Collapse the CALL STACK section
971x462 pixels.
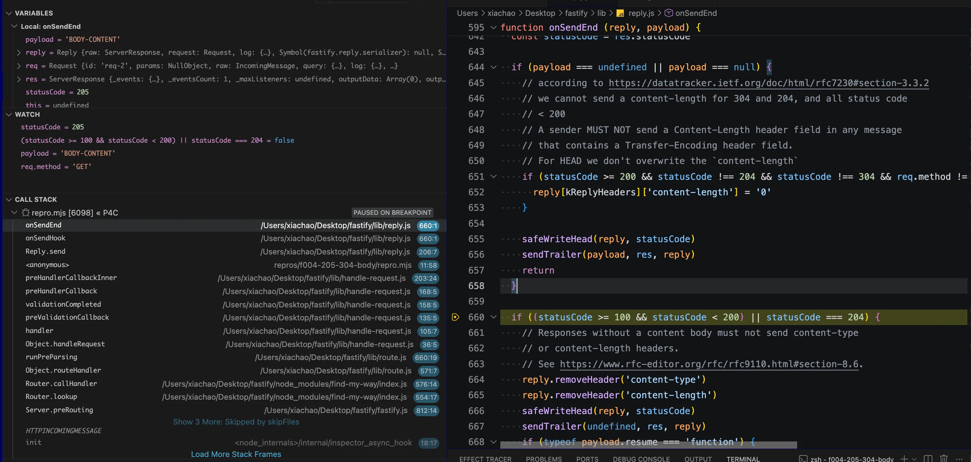tap(9, 200)
